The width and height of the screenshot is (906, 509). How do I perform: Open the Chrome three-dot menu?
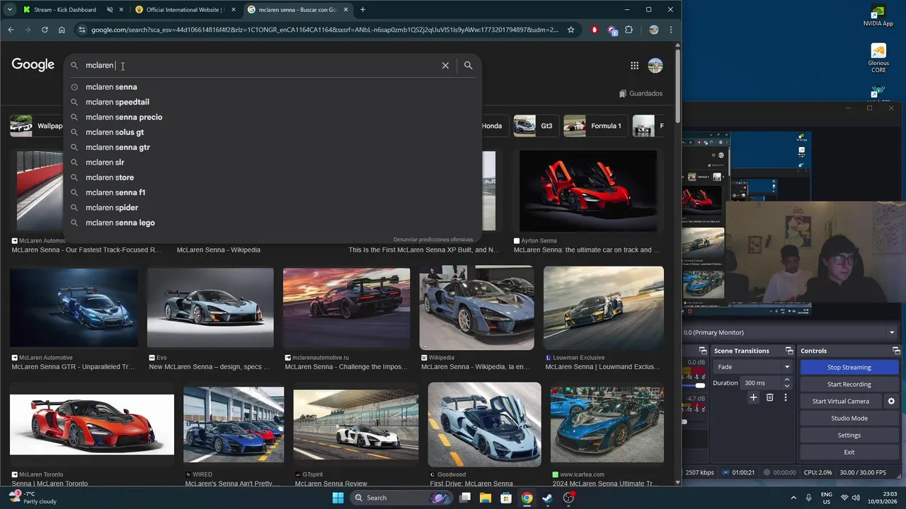pyautogui.click(x=670, y=30)
